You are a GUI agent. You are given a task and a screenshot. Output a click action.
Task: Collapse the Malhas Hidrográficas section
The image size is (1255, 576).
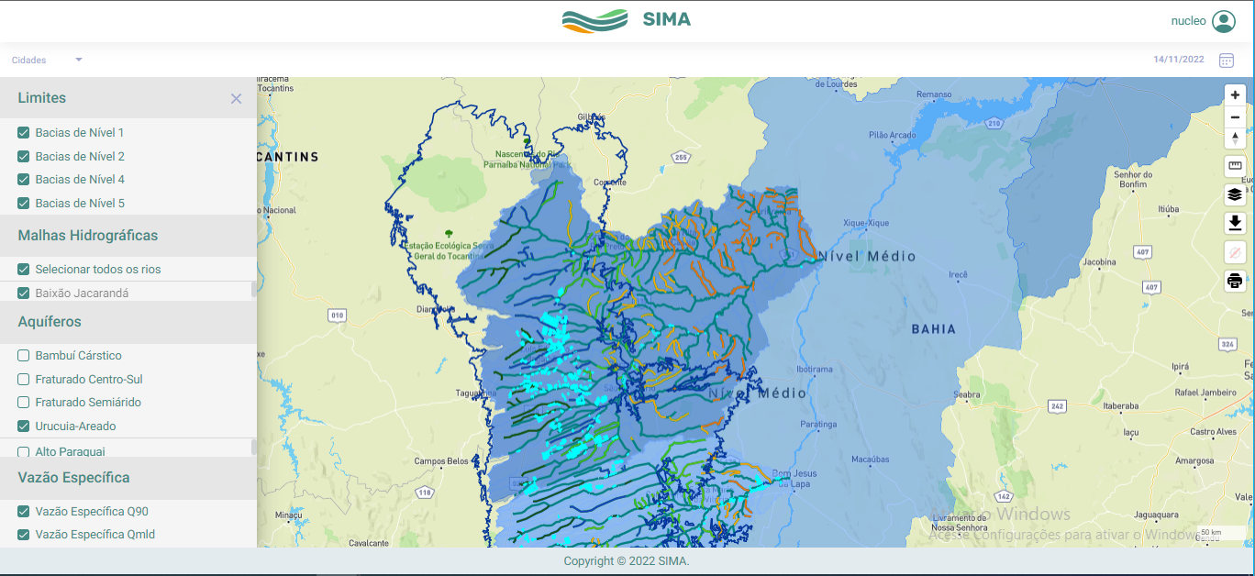pyautogui.click(x=88, y=236)
